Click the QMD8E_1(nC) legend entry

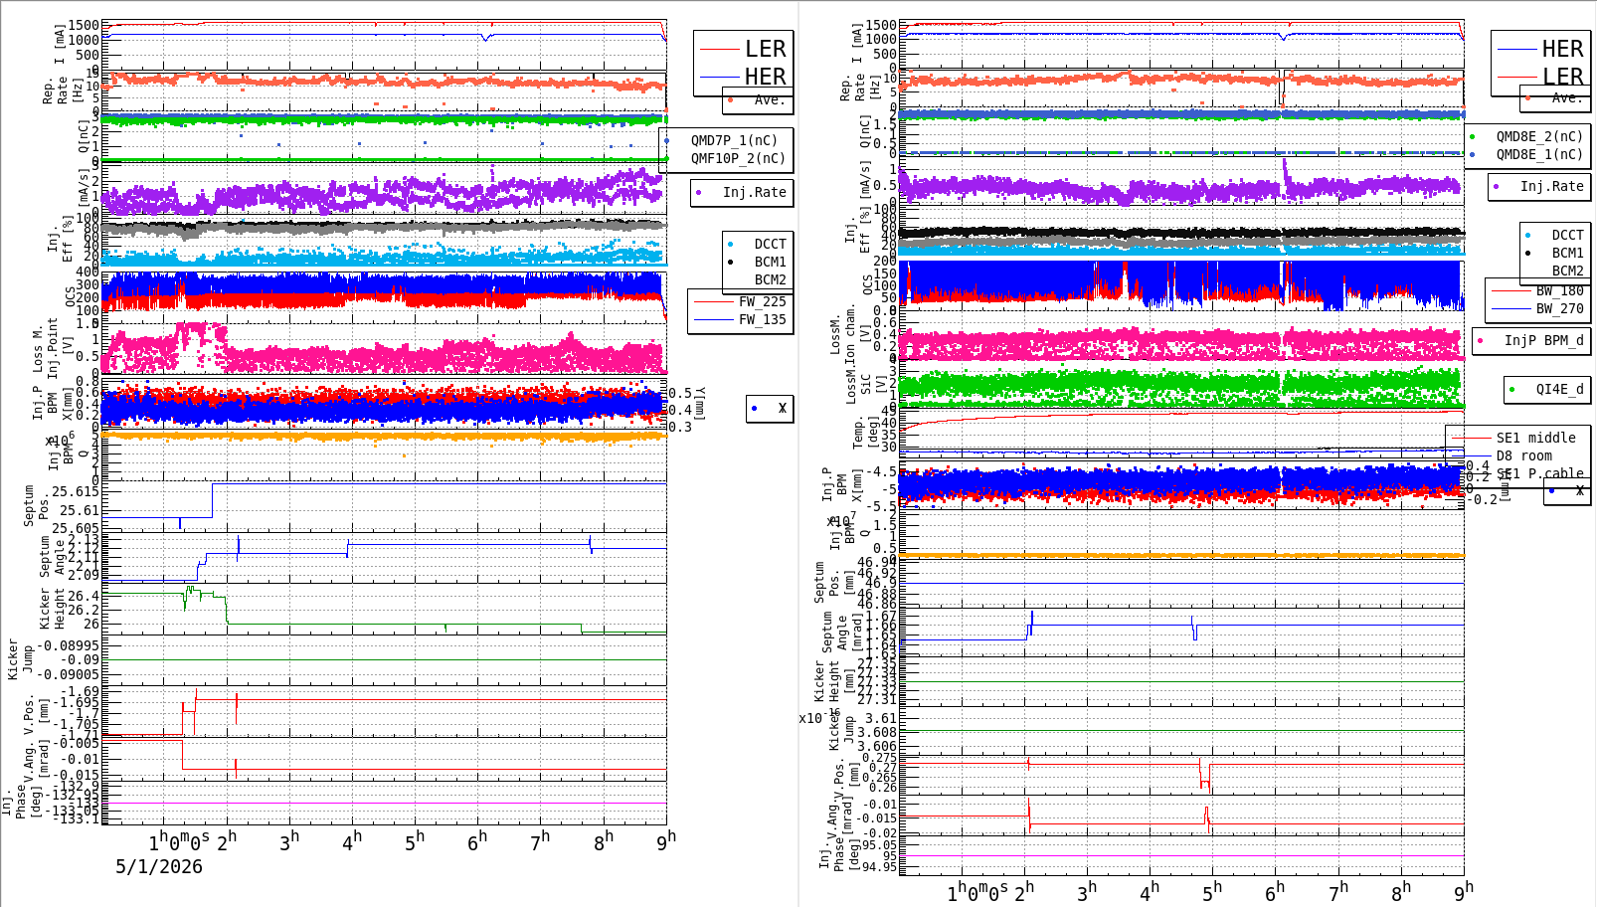click(1539, 154)
